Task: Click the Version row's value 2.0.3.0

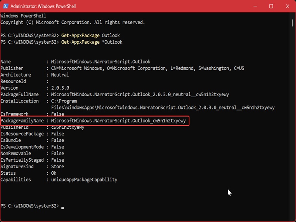Action: coord(60,88)
